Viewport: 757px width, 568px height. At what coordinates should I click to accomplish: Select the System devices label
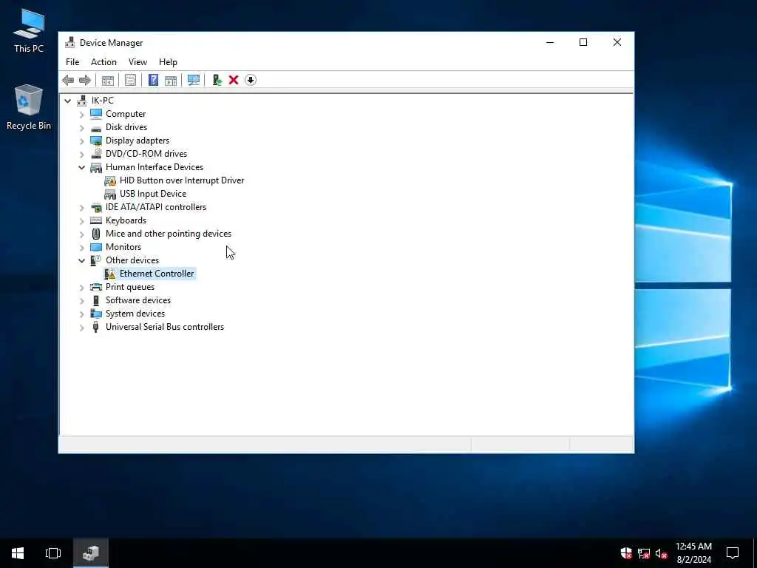pos(135,314)
